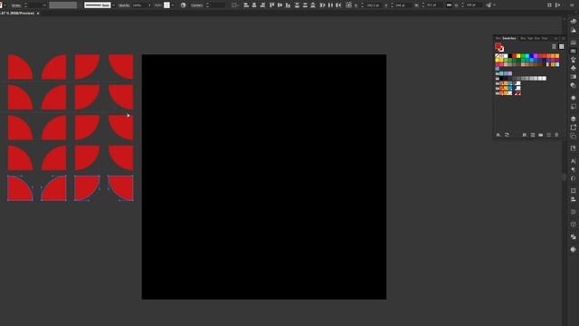Open the Character panel 'A' icon in dock
The height and width of the screenshot is (326, 579).
point(573,161)
